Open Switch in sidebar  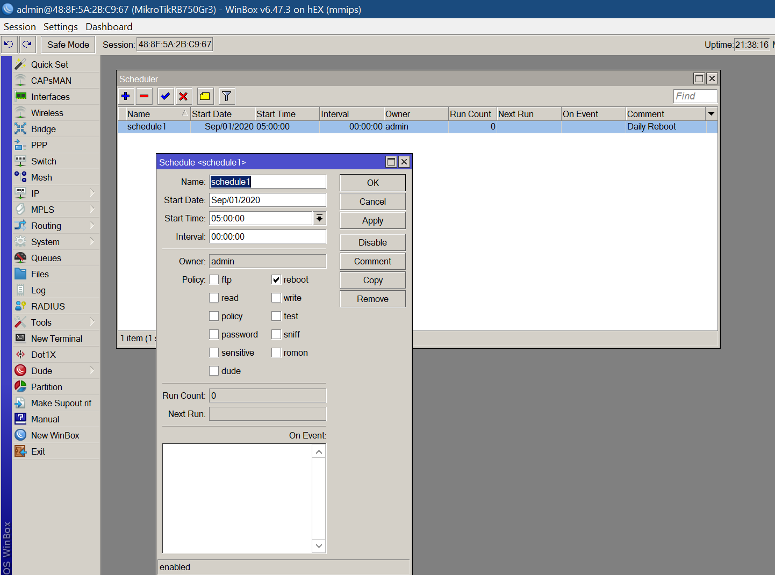(56, 161)
